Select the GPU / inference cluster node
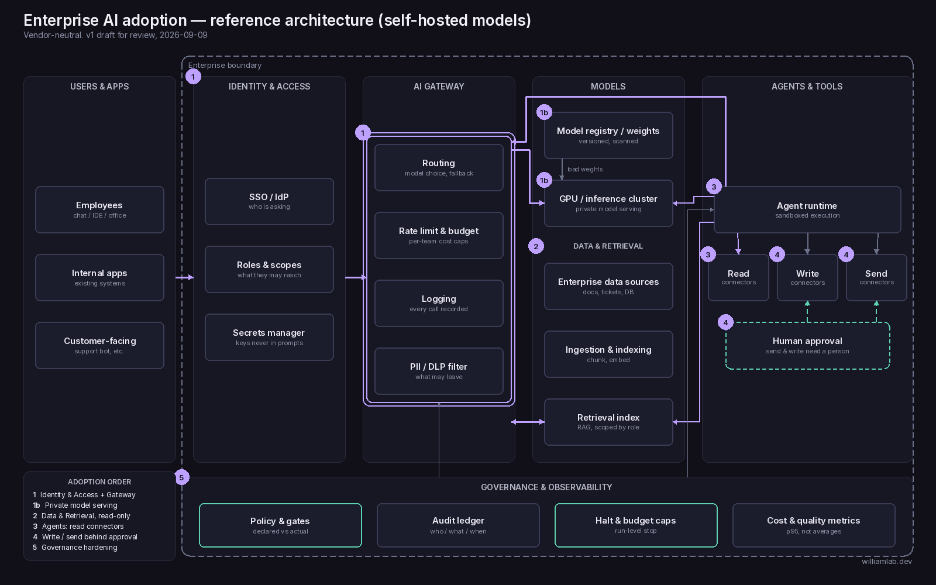Screen dimensions: 936x585 (x=608, y=203)
